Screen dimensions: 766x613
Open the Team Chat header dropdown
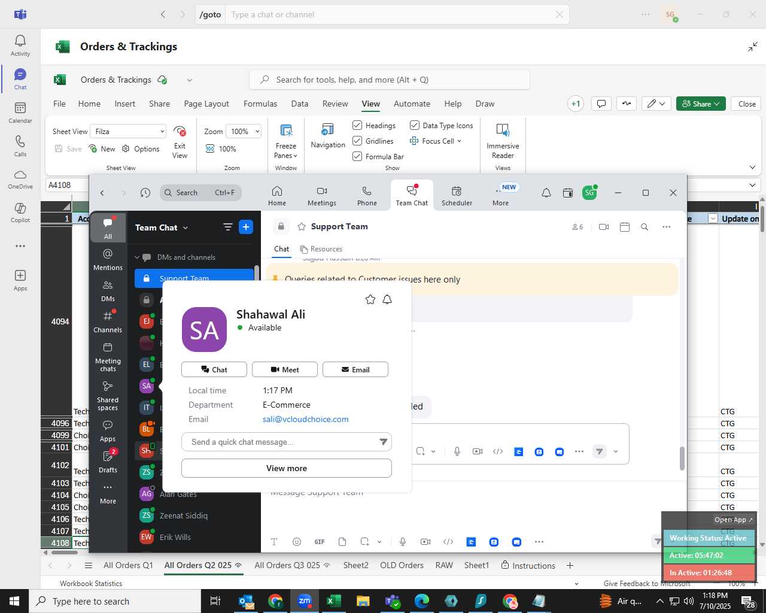click(185, 228)
